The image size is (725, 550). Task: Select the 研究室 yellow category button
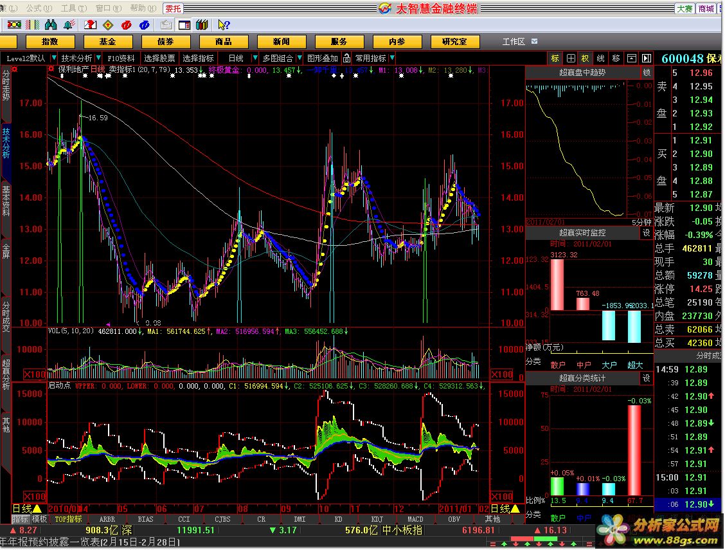tap(454, 42)
